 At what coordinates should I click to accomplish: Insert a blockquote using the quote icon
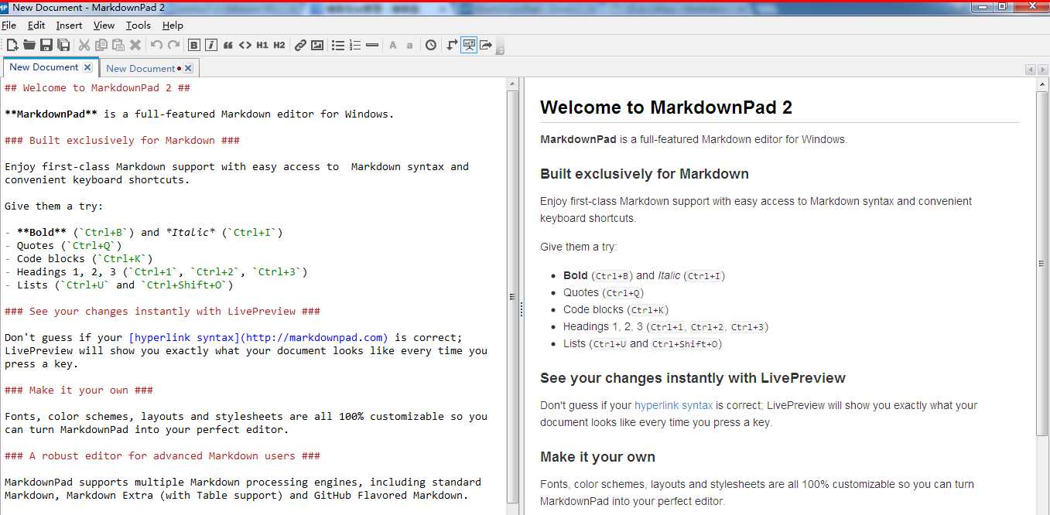click(228, 45)
